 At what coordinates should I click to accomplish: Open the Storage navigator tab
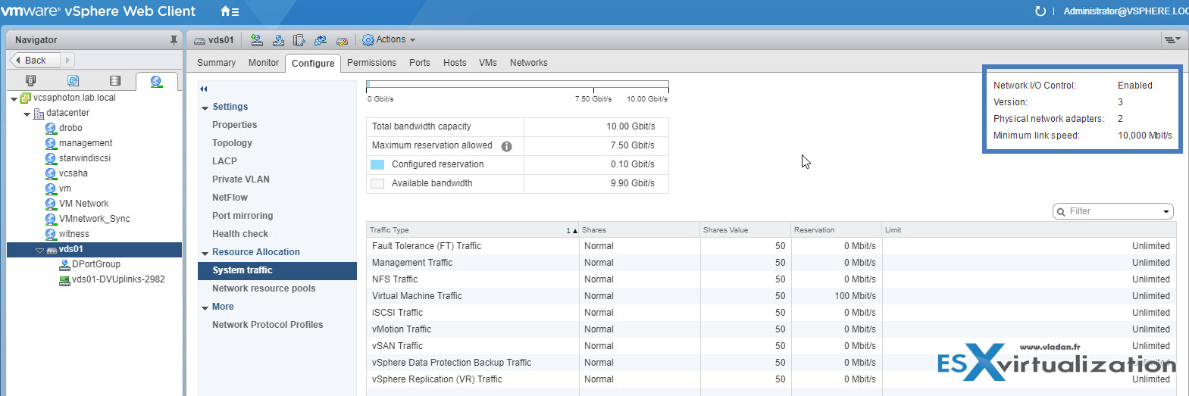pos(115,81)
